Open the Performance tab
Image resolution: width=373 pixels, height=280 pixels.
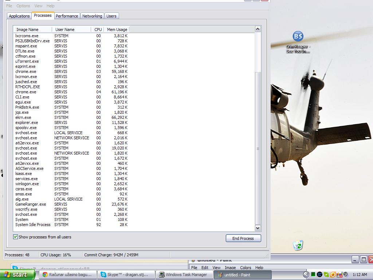coord(67,16)
